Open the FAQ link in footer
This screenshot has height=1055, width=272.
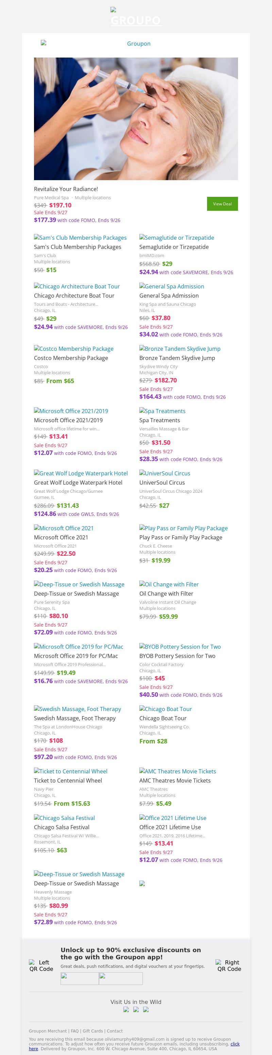click(74, 1031)
